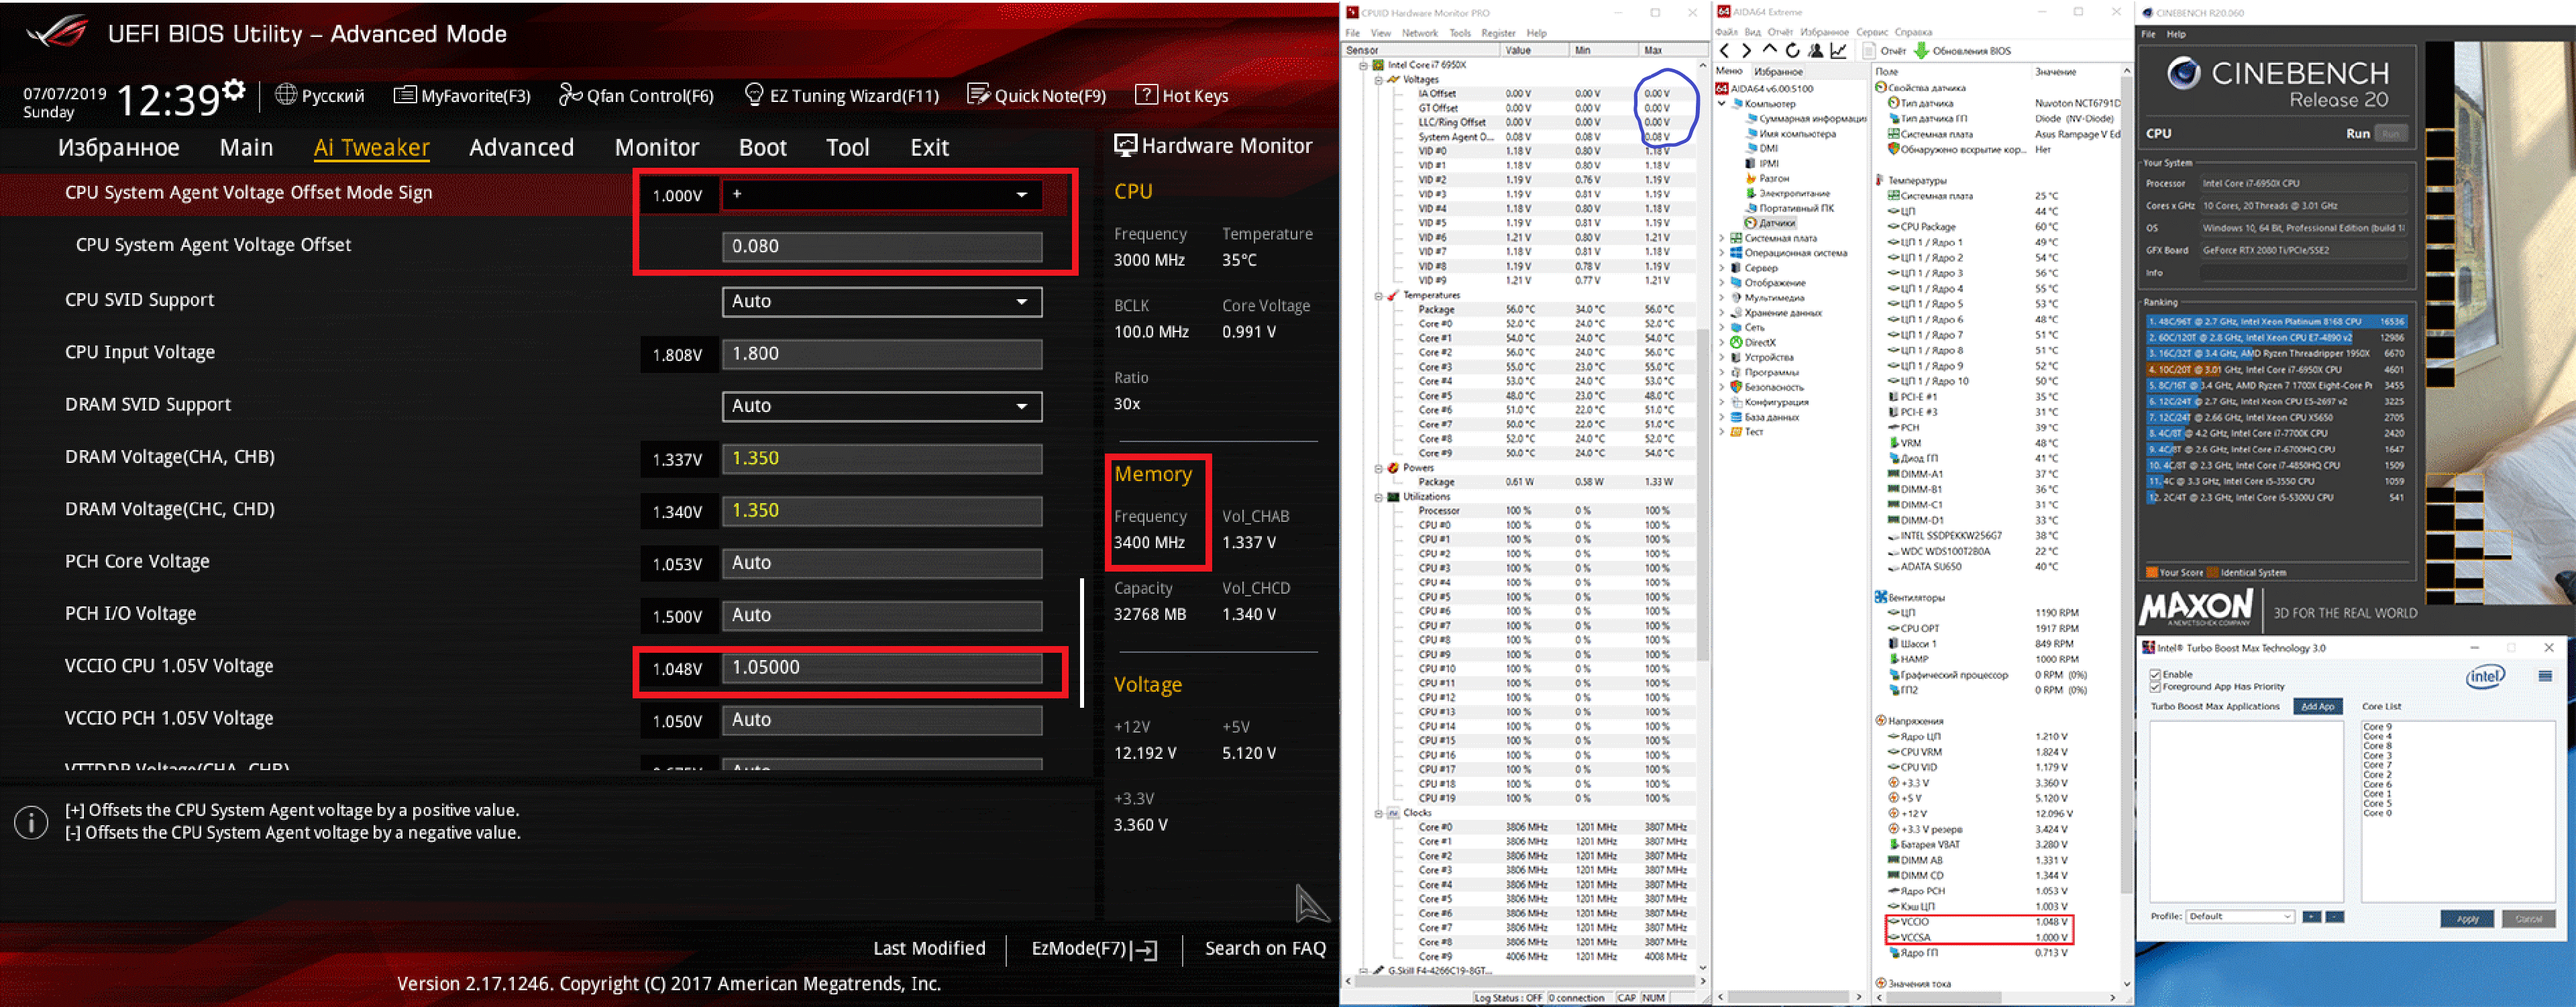Toggle Foreground App Has Priority checkbox
The width and height of the screenshot is (2576, 1007).
pos(2155,687)
